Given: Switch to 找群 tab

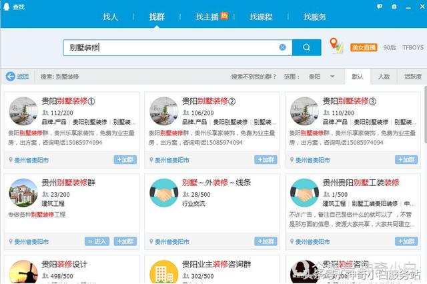Looking at the screenshot, I should 157,17.
